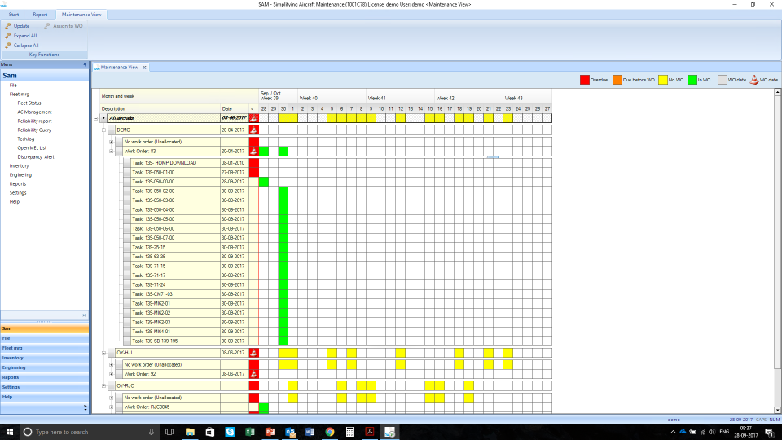Screen dimensions: 782x440
Task: Expand the Work Order: 92 node
Action: 112,374
